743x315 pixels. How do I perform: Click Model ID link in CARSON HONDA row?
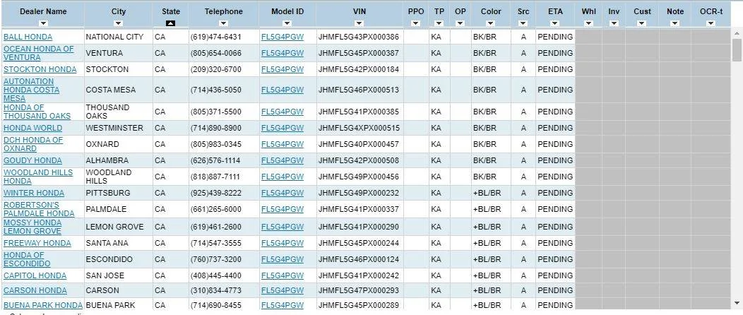coord(283,290)
